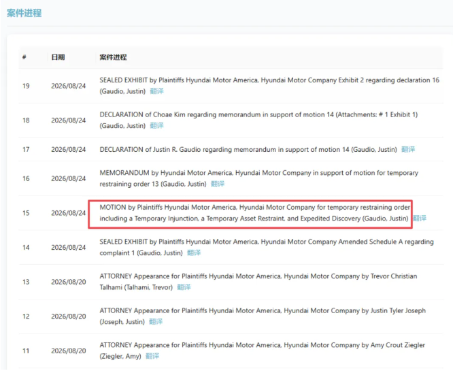
Task: Select row number 12 cell
Action: coord(26,317)
